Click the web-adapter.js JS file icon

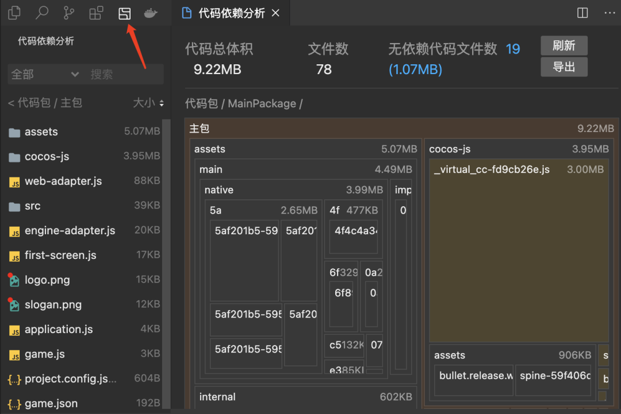pyautogui.click(x=14, y=182)
